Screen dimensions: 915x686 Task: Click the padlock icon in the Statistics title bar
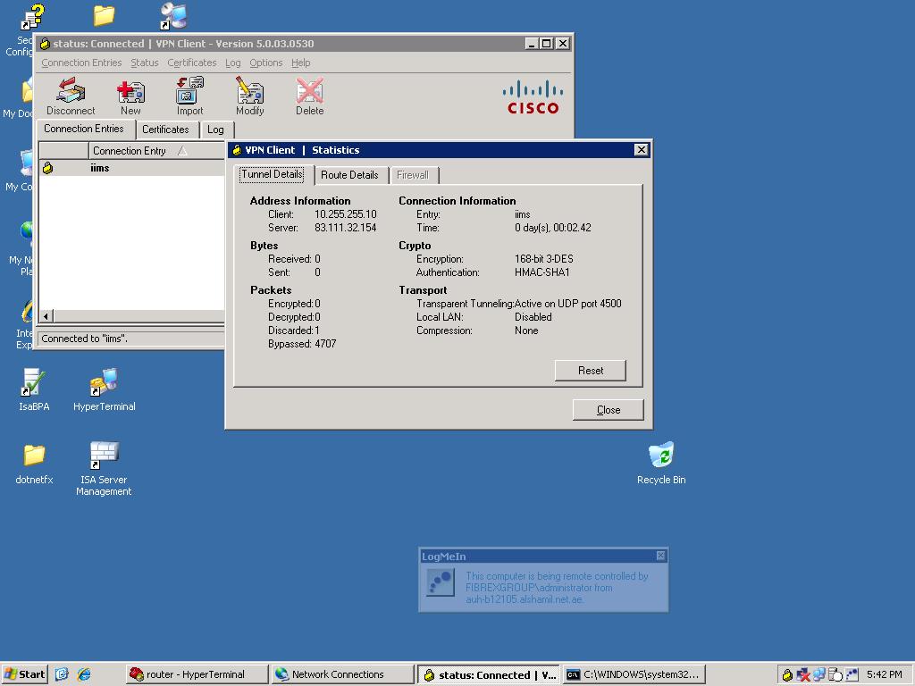236,150
